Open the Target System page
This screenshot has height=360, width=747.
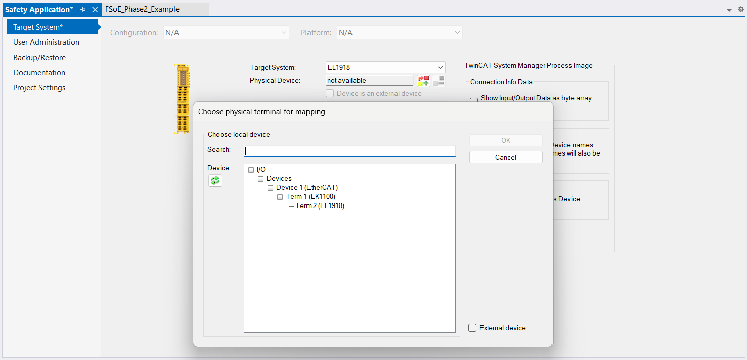click(x=53, y=27)
